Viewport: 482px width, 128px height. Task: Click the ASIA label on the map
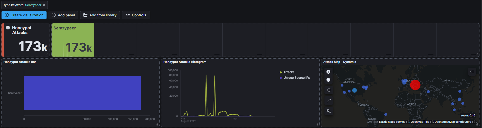(x=447, y=81)
